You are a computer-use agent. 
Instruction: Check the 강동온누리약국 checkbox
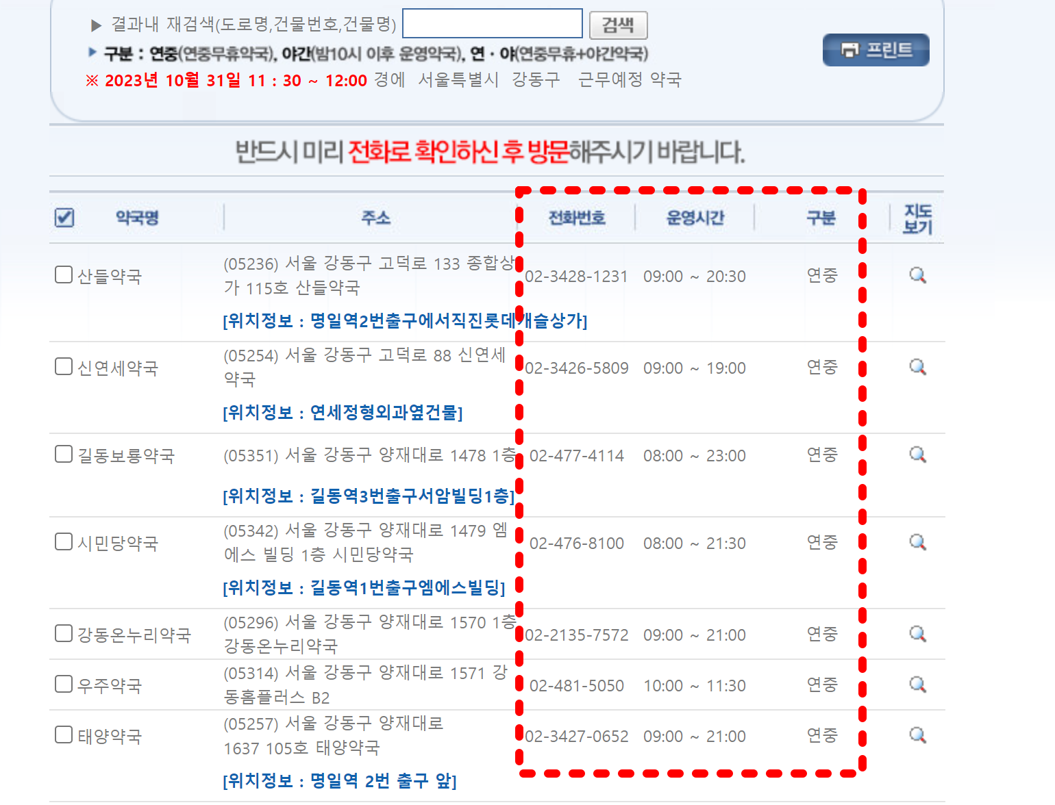click(64, 633)
